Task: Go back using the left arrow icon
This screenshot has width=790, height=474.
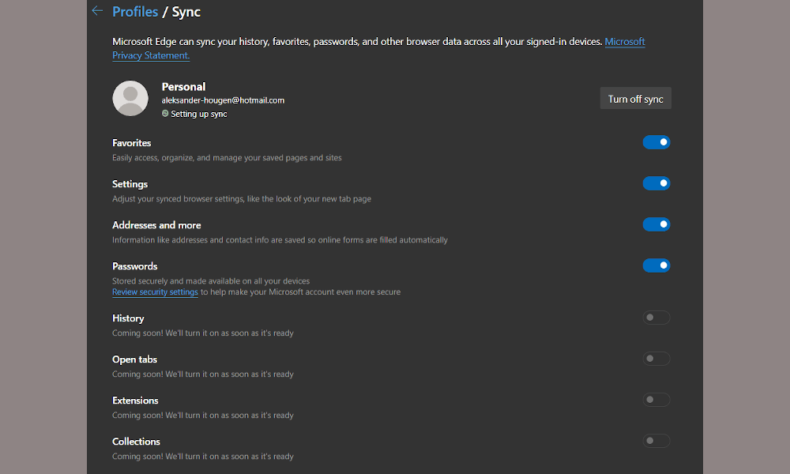Action: [97, 10]
